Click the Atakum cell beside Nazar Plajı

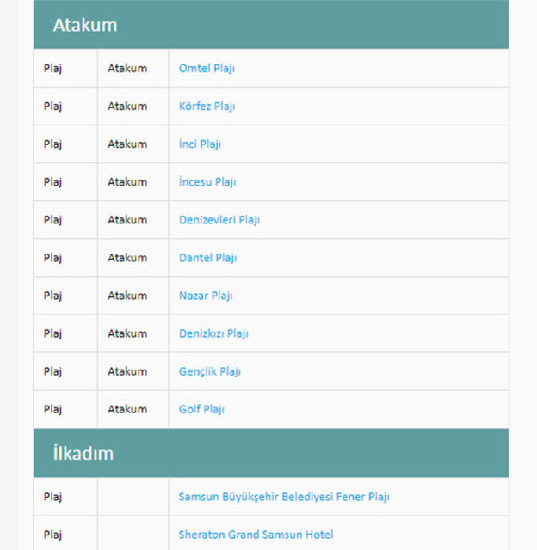127,296
